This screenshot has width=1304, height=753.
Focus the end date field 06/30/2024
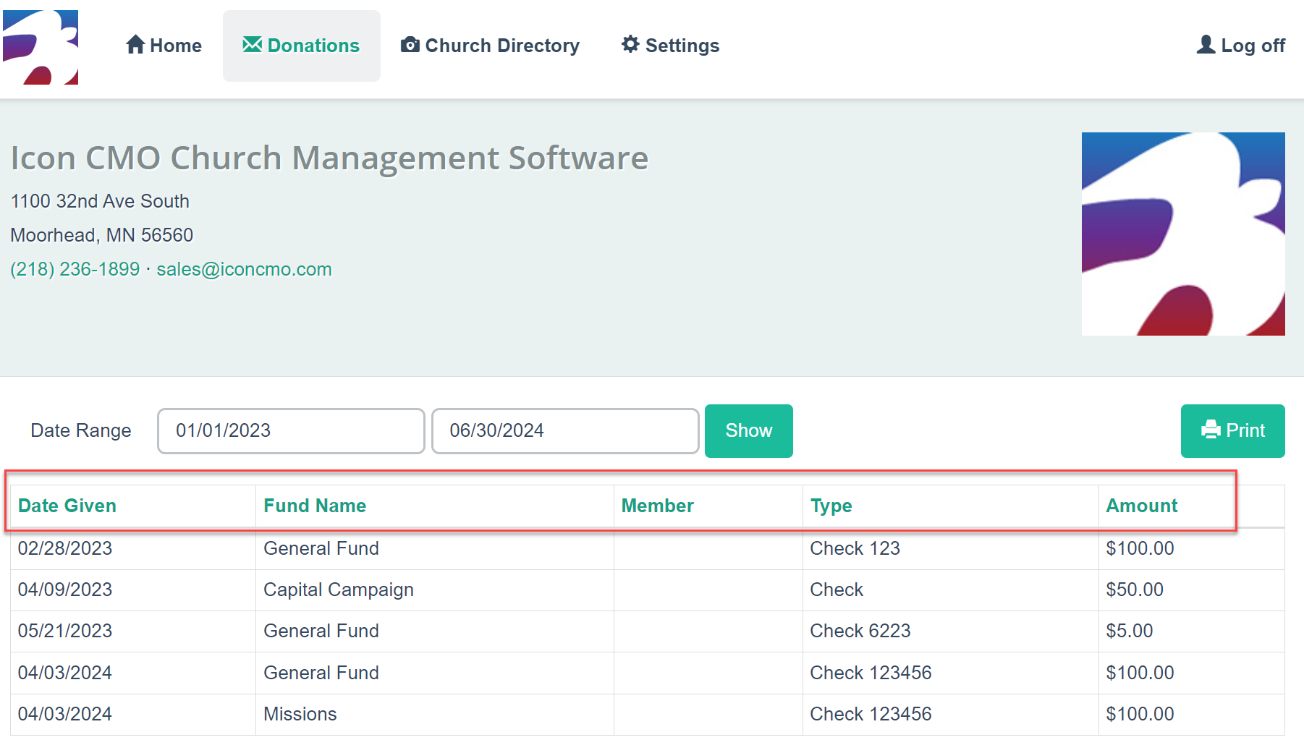pos(565,431)
